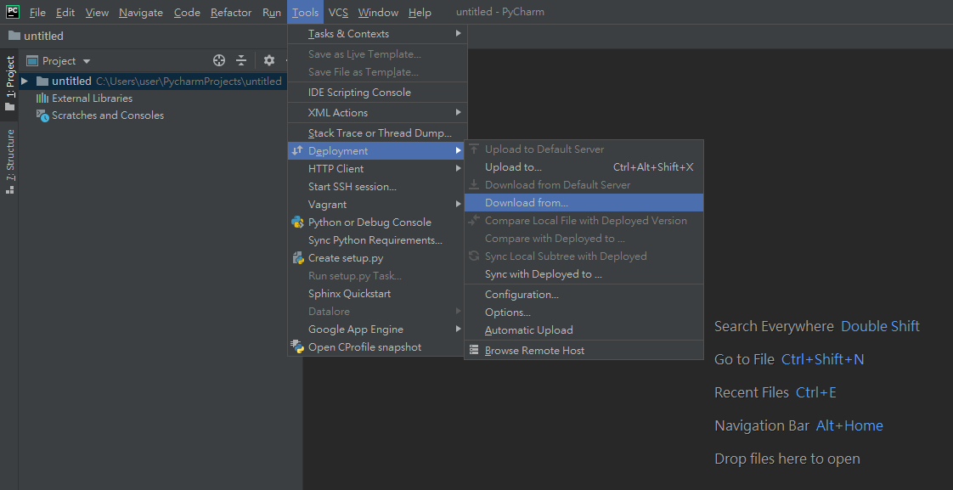Choose Stack Trace or Thread Dump
Image resolution: width=953 pixels, height=490 pixels.
377,133
